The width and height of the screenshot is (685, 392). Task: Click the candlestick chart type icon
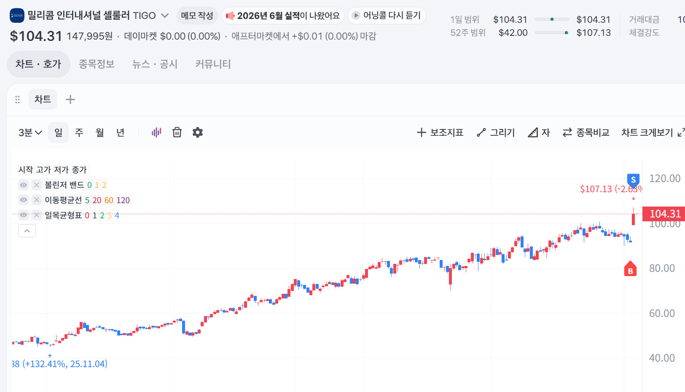[x=156, y=132]
